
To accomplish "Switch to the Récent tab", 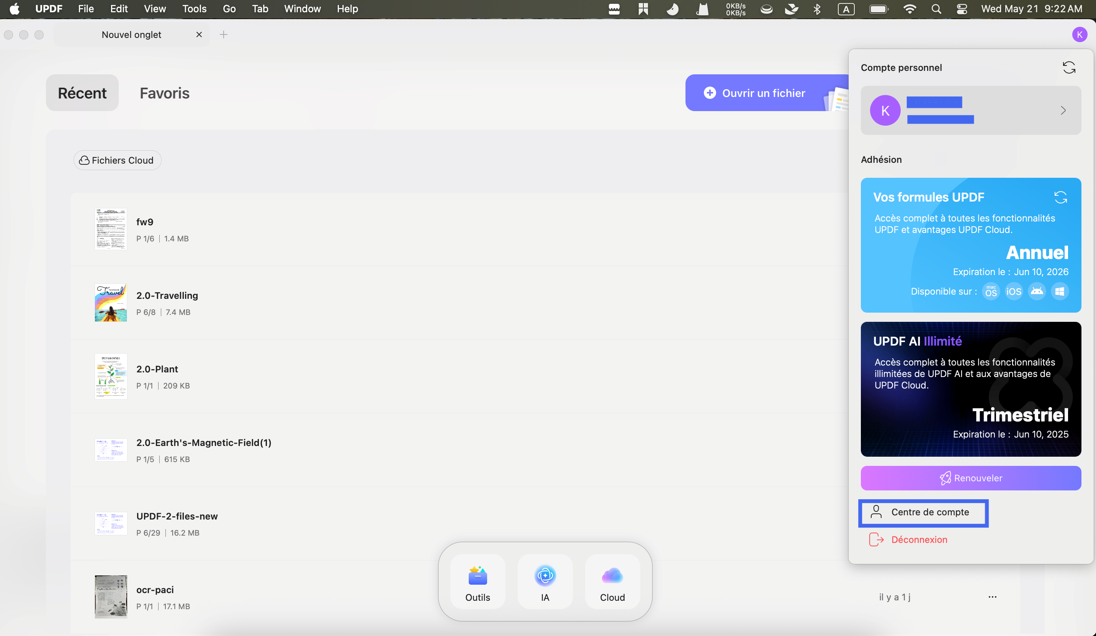I will coord(82,93).
